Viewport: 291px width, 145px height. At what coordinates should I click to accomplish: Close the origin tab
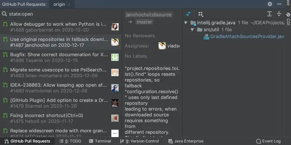pos(69,4)
